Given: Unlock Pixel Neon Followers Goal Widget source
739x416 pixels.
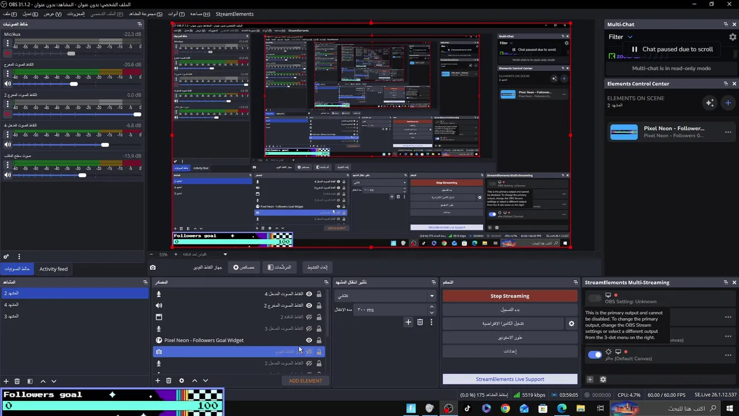Looking at the screenshot, I should click(x=319, y=340).
